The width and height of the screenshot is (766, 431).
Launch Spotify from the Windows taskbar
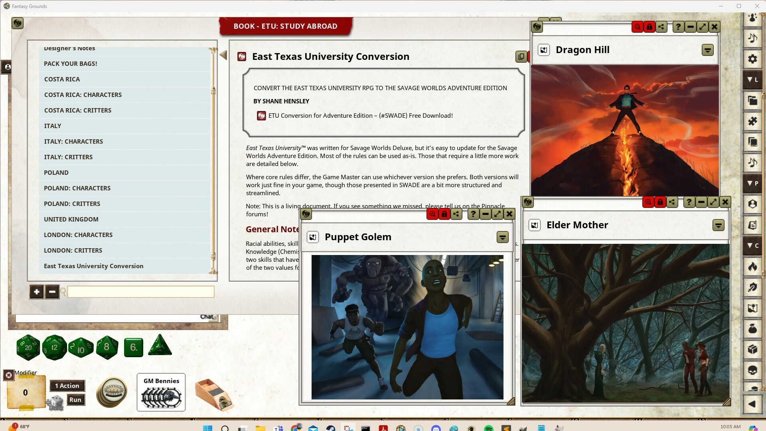(489, 428)
